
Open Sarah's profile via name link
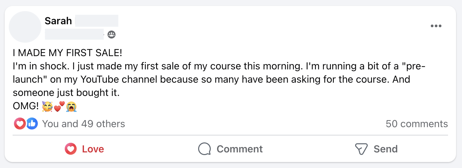58,21
